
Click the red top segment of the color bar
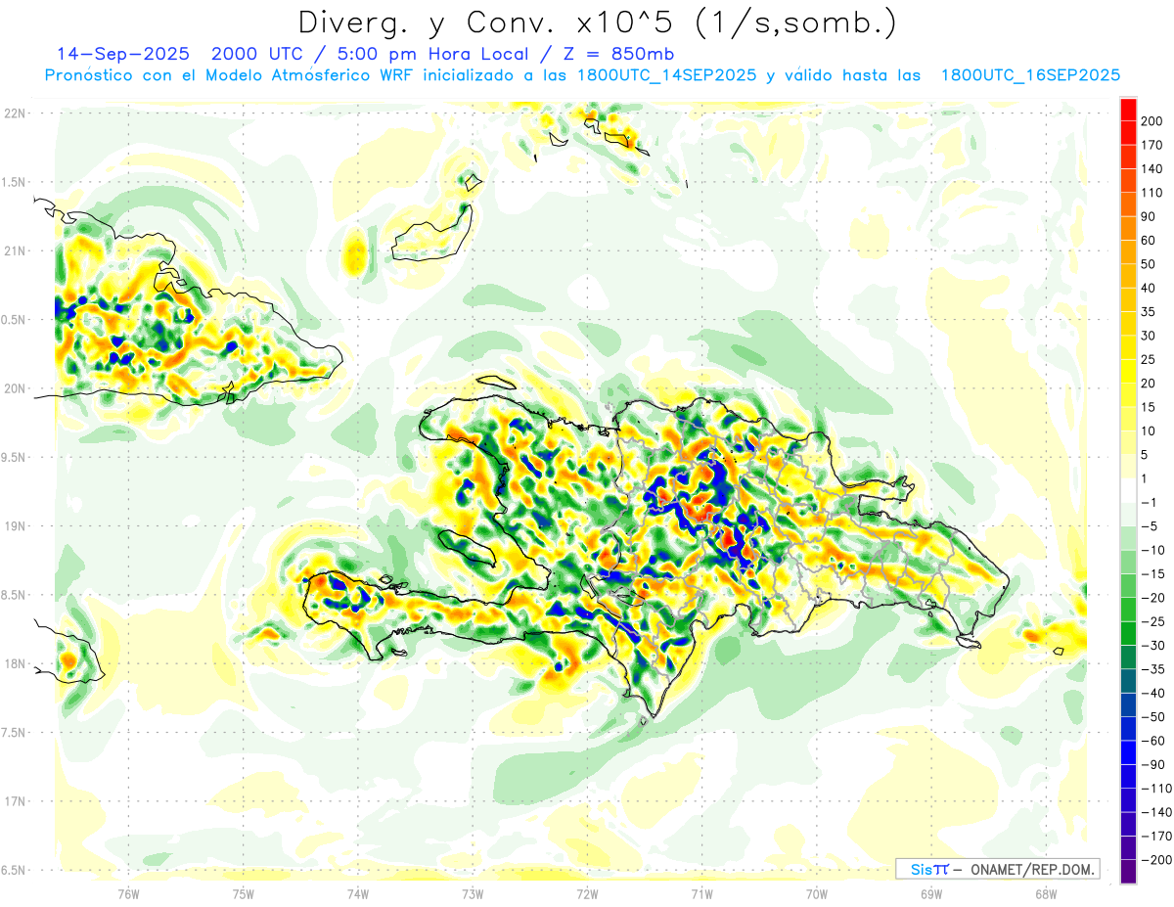[x=1129, y=110]
